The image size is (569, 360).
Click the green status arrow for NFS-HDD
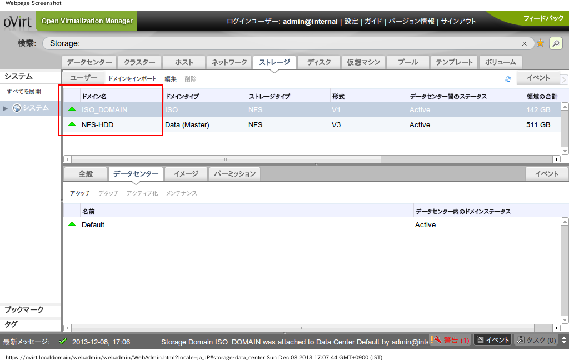point(72,124)
